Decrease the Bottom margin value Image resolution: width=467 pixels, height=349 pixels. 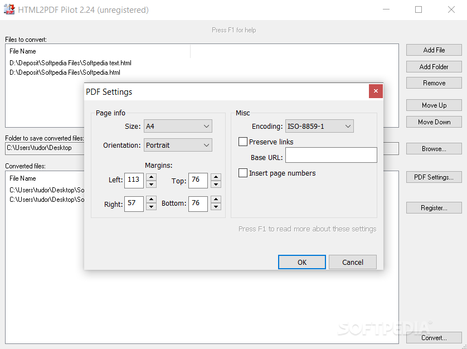click(x=216, y=206)
